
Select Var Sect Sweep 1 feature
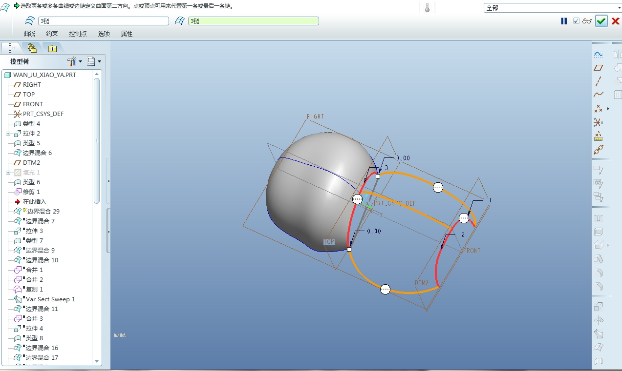(x=50, y=299)
